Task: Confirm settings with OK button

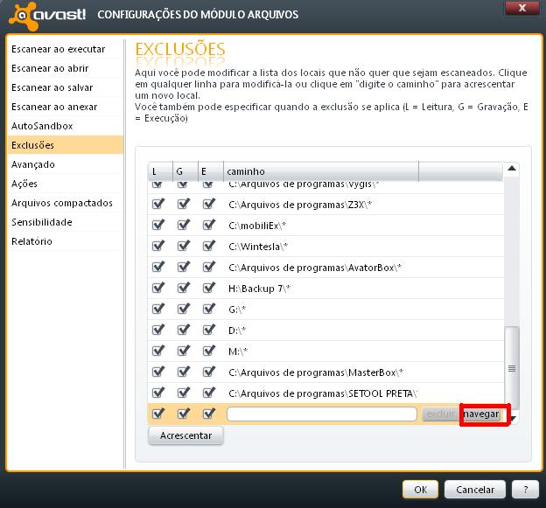Action: (x=420, y=490)
